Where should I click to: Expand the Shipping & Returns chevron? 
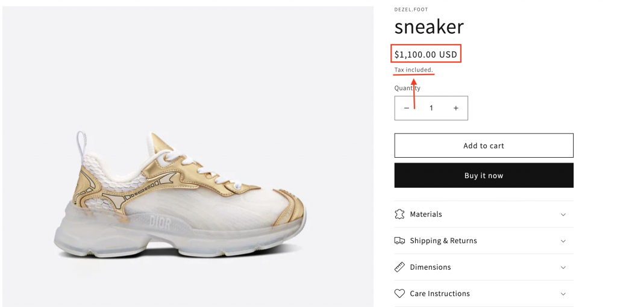[563, 241]
